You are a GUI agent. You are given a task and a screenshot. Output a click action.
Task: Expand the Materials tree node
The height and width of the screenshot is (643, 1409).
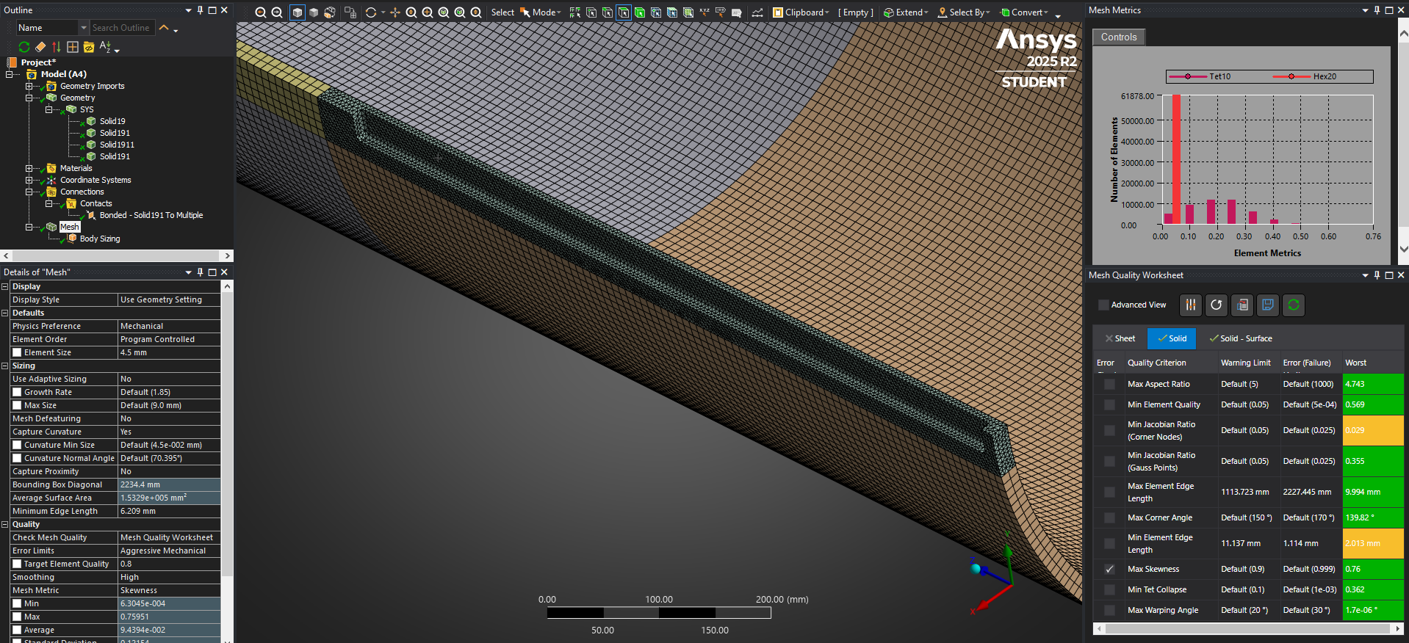[29, 168]
